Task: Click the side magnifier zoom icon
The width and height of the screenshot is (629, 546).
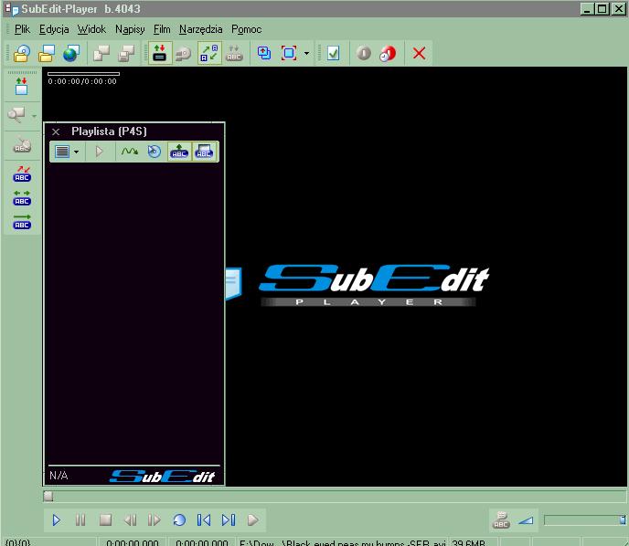Action: click(x=16, y=115)
